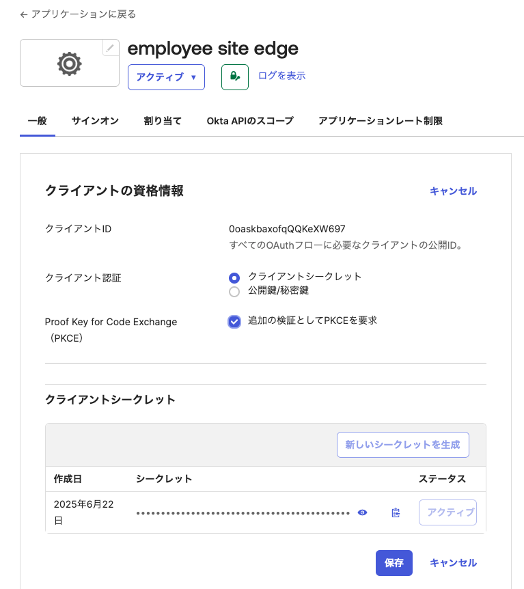The height and width of the screenshot is (589, 524).
Task: Open the アクティブ status dropdown
Action: (166, 77)
